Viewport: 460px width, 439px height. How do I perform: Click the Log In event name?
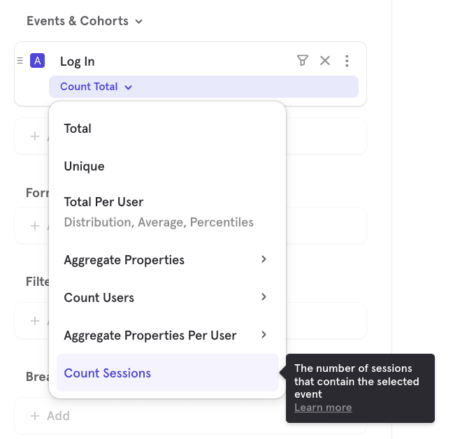(x=77, y=62)
